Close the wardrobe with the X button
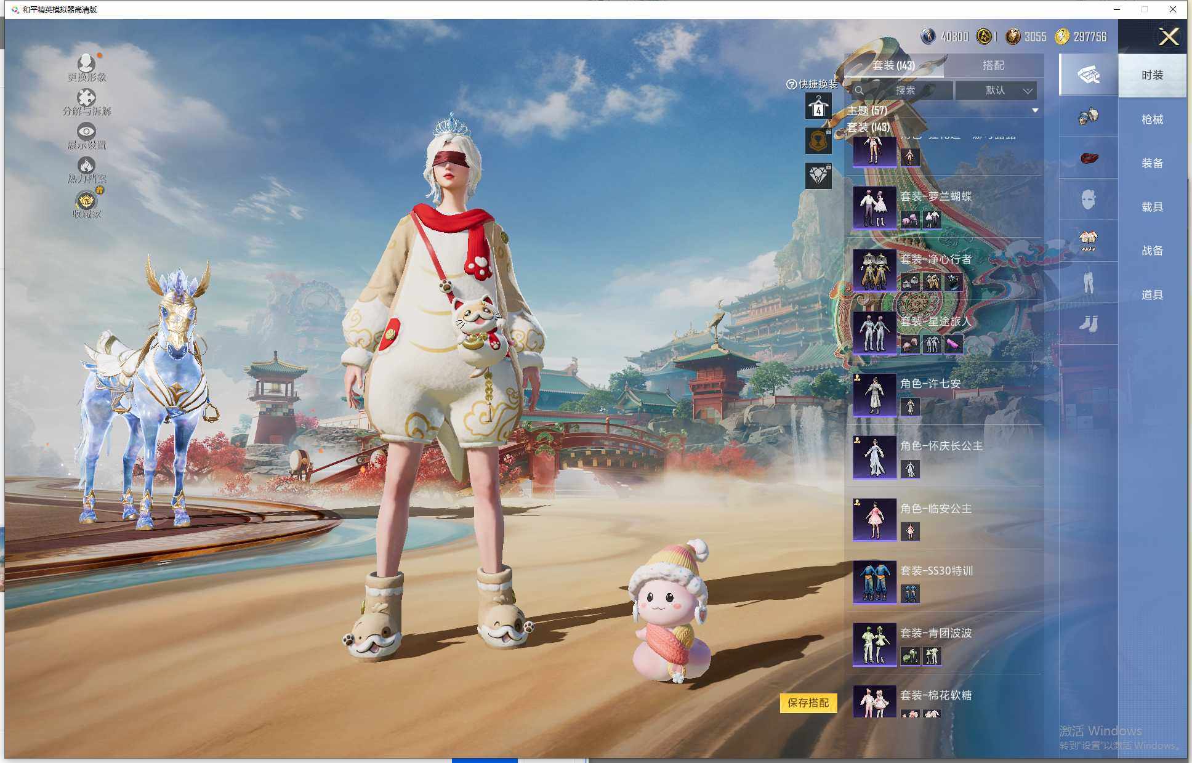Screen dimensions: 1192x763 1168,37
